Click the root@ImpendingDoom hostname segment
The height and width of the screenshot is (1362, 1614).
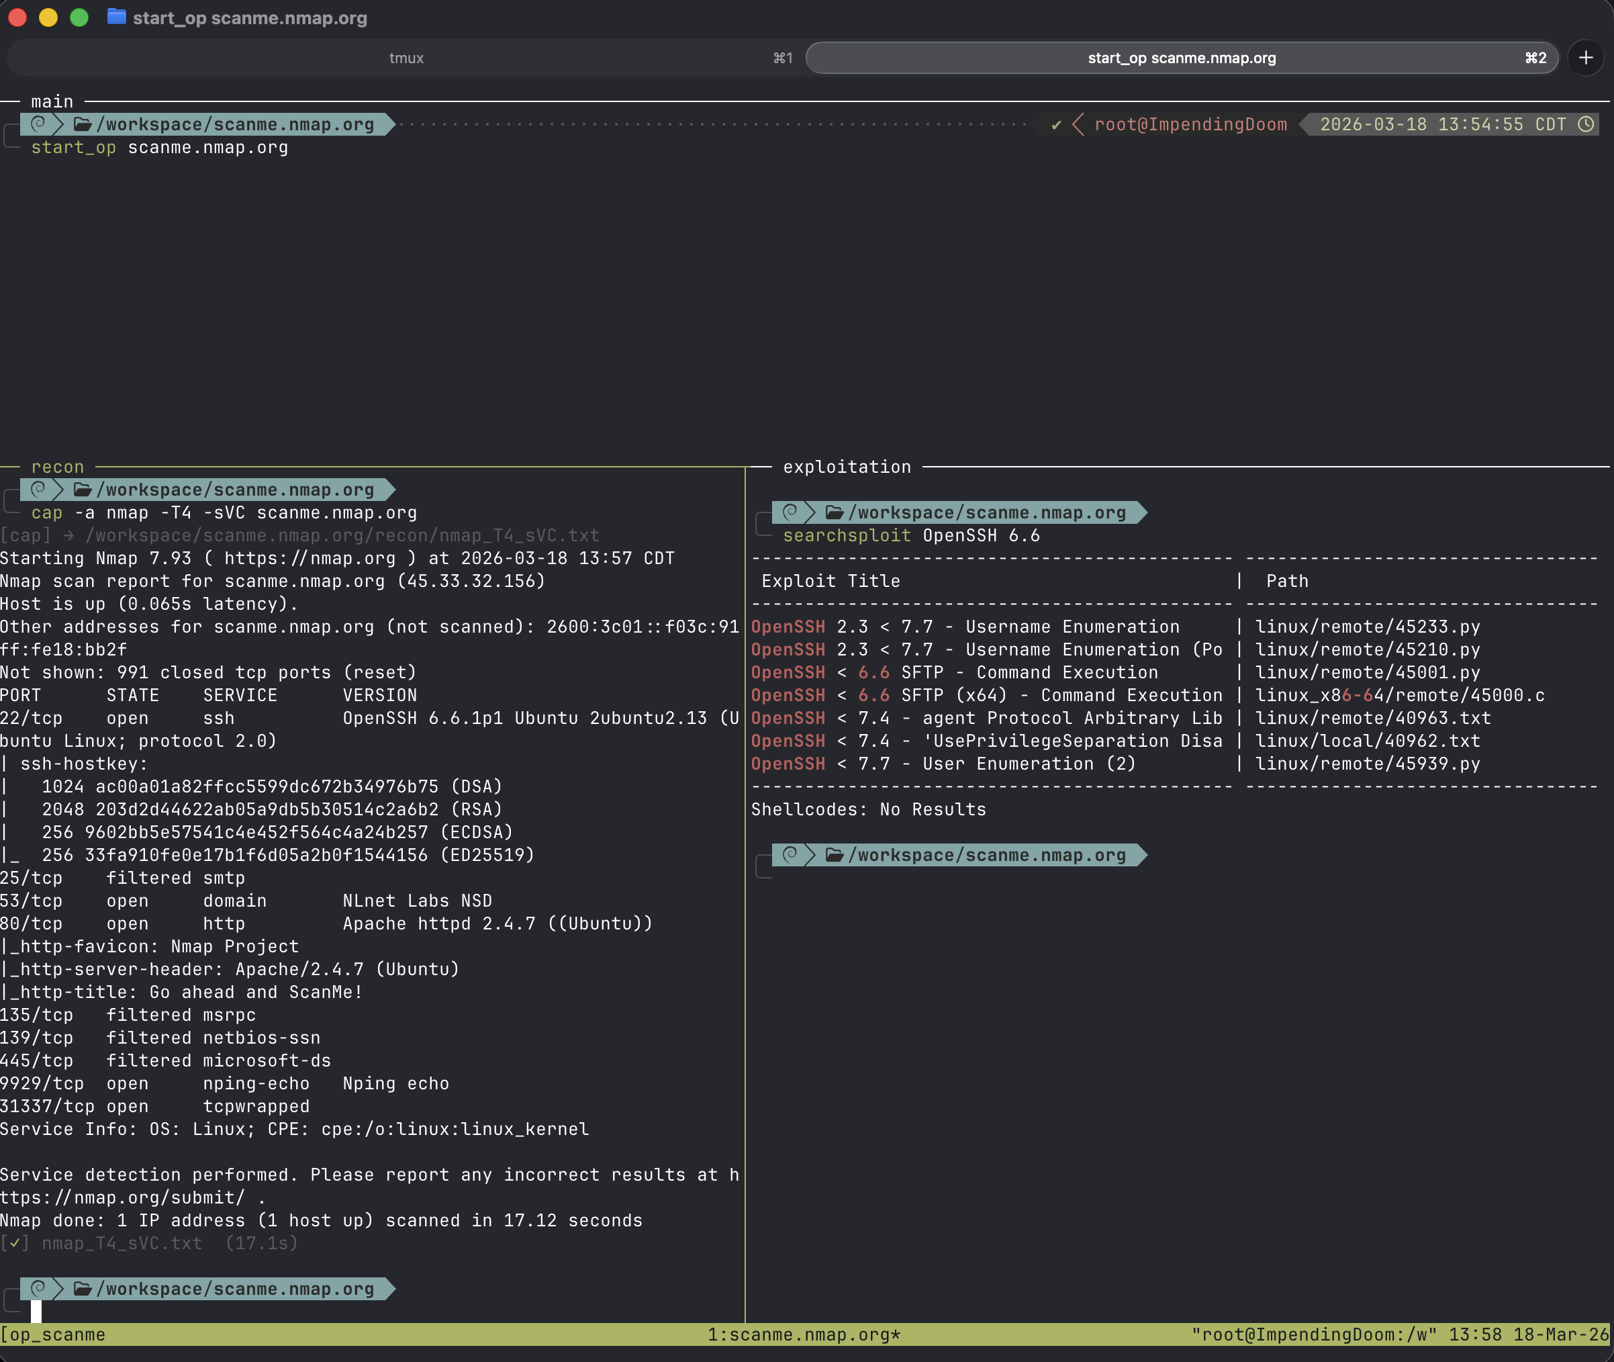point(1191,124)
